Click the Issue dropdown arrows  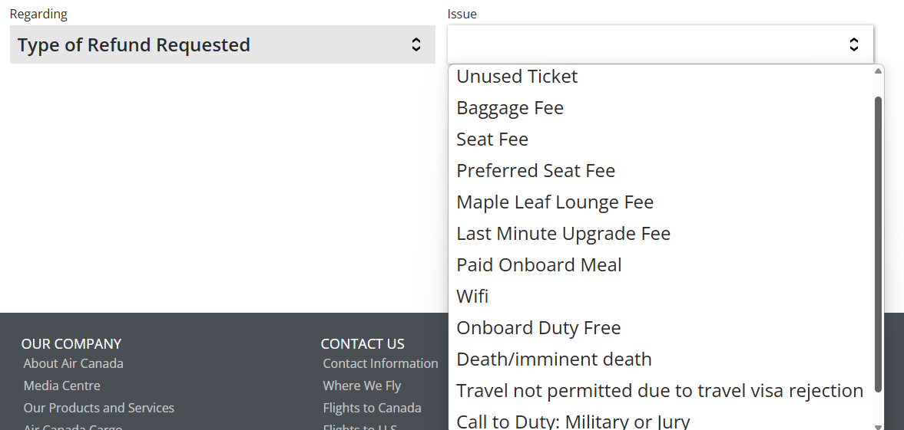853,44
